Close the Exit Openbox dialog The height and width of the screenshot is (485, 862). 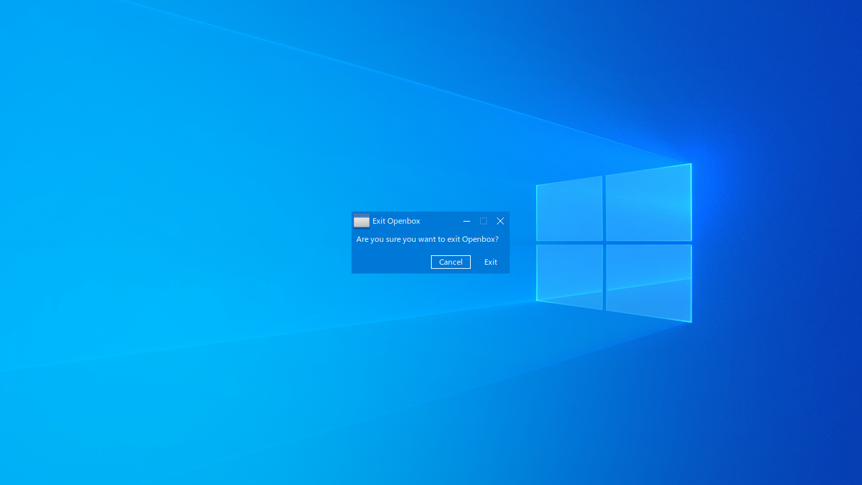tap(500, 221)
